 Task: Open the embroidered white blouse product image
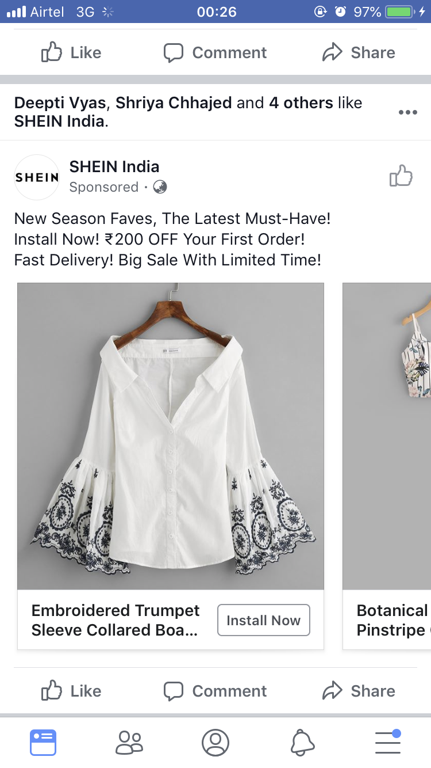pyautogui.click(x=171, y=436)
